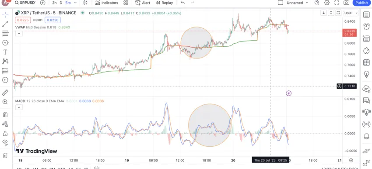The image size is (372, 169).
Task: Select the Text annotation tool
Action: (x=5, y=52)
